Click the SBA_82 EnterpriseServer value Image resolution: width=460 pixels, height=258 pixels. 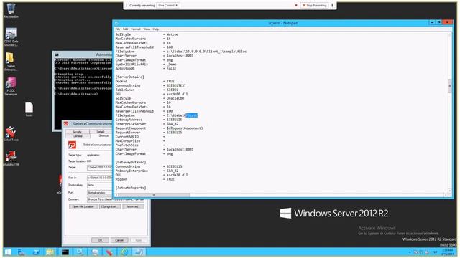click(x=172, y=124)
